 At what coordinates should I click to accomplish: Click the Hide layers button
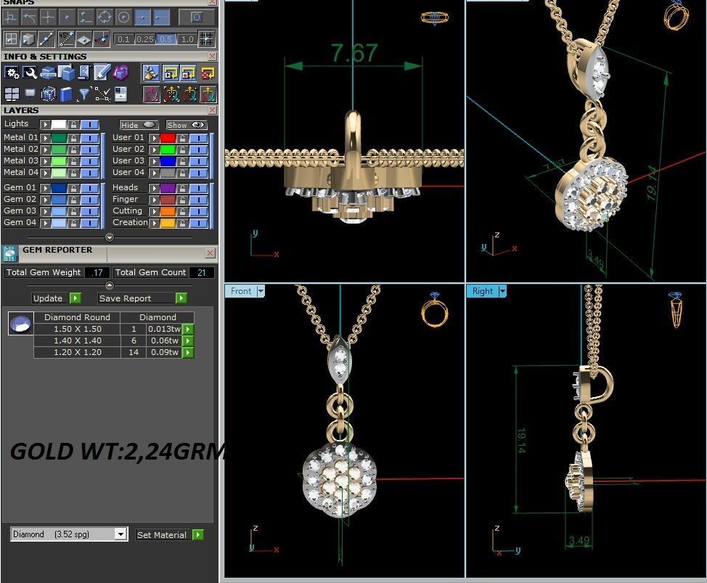tap(139, 125)
